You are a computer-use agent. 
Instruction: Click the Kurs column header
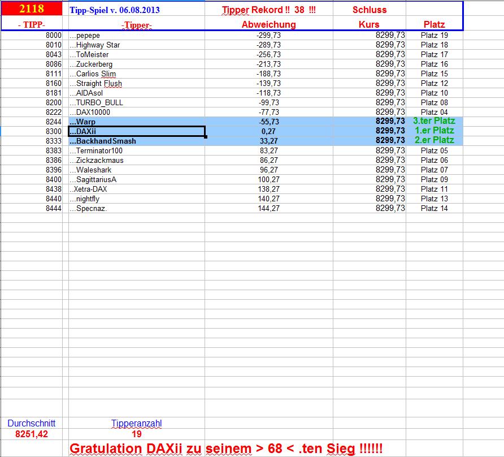(370, 24)
